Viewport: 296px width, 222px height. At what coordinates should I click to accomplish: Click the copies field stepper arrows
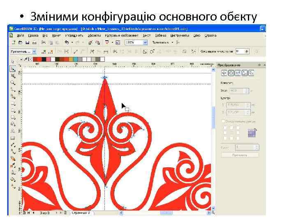(x=257, y=147)
